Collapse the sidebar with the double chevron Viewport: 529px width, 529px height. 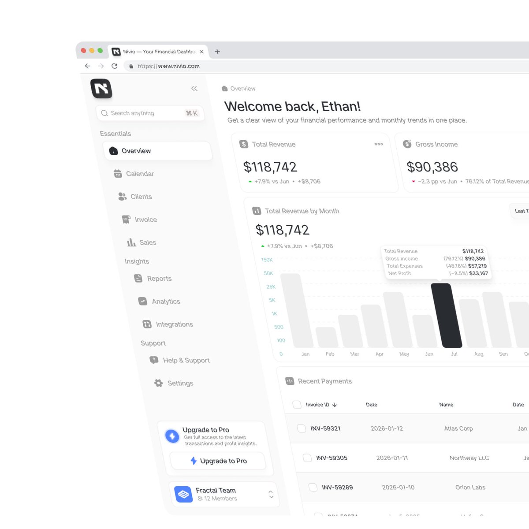tap(194, 89)
